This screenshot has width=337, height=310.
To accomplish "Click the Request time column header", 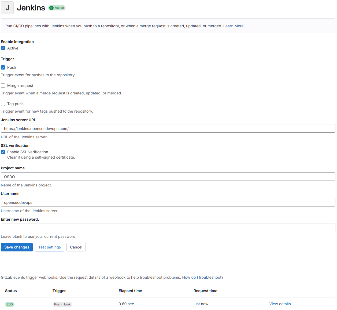I will 205,291.
